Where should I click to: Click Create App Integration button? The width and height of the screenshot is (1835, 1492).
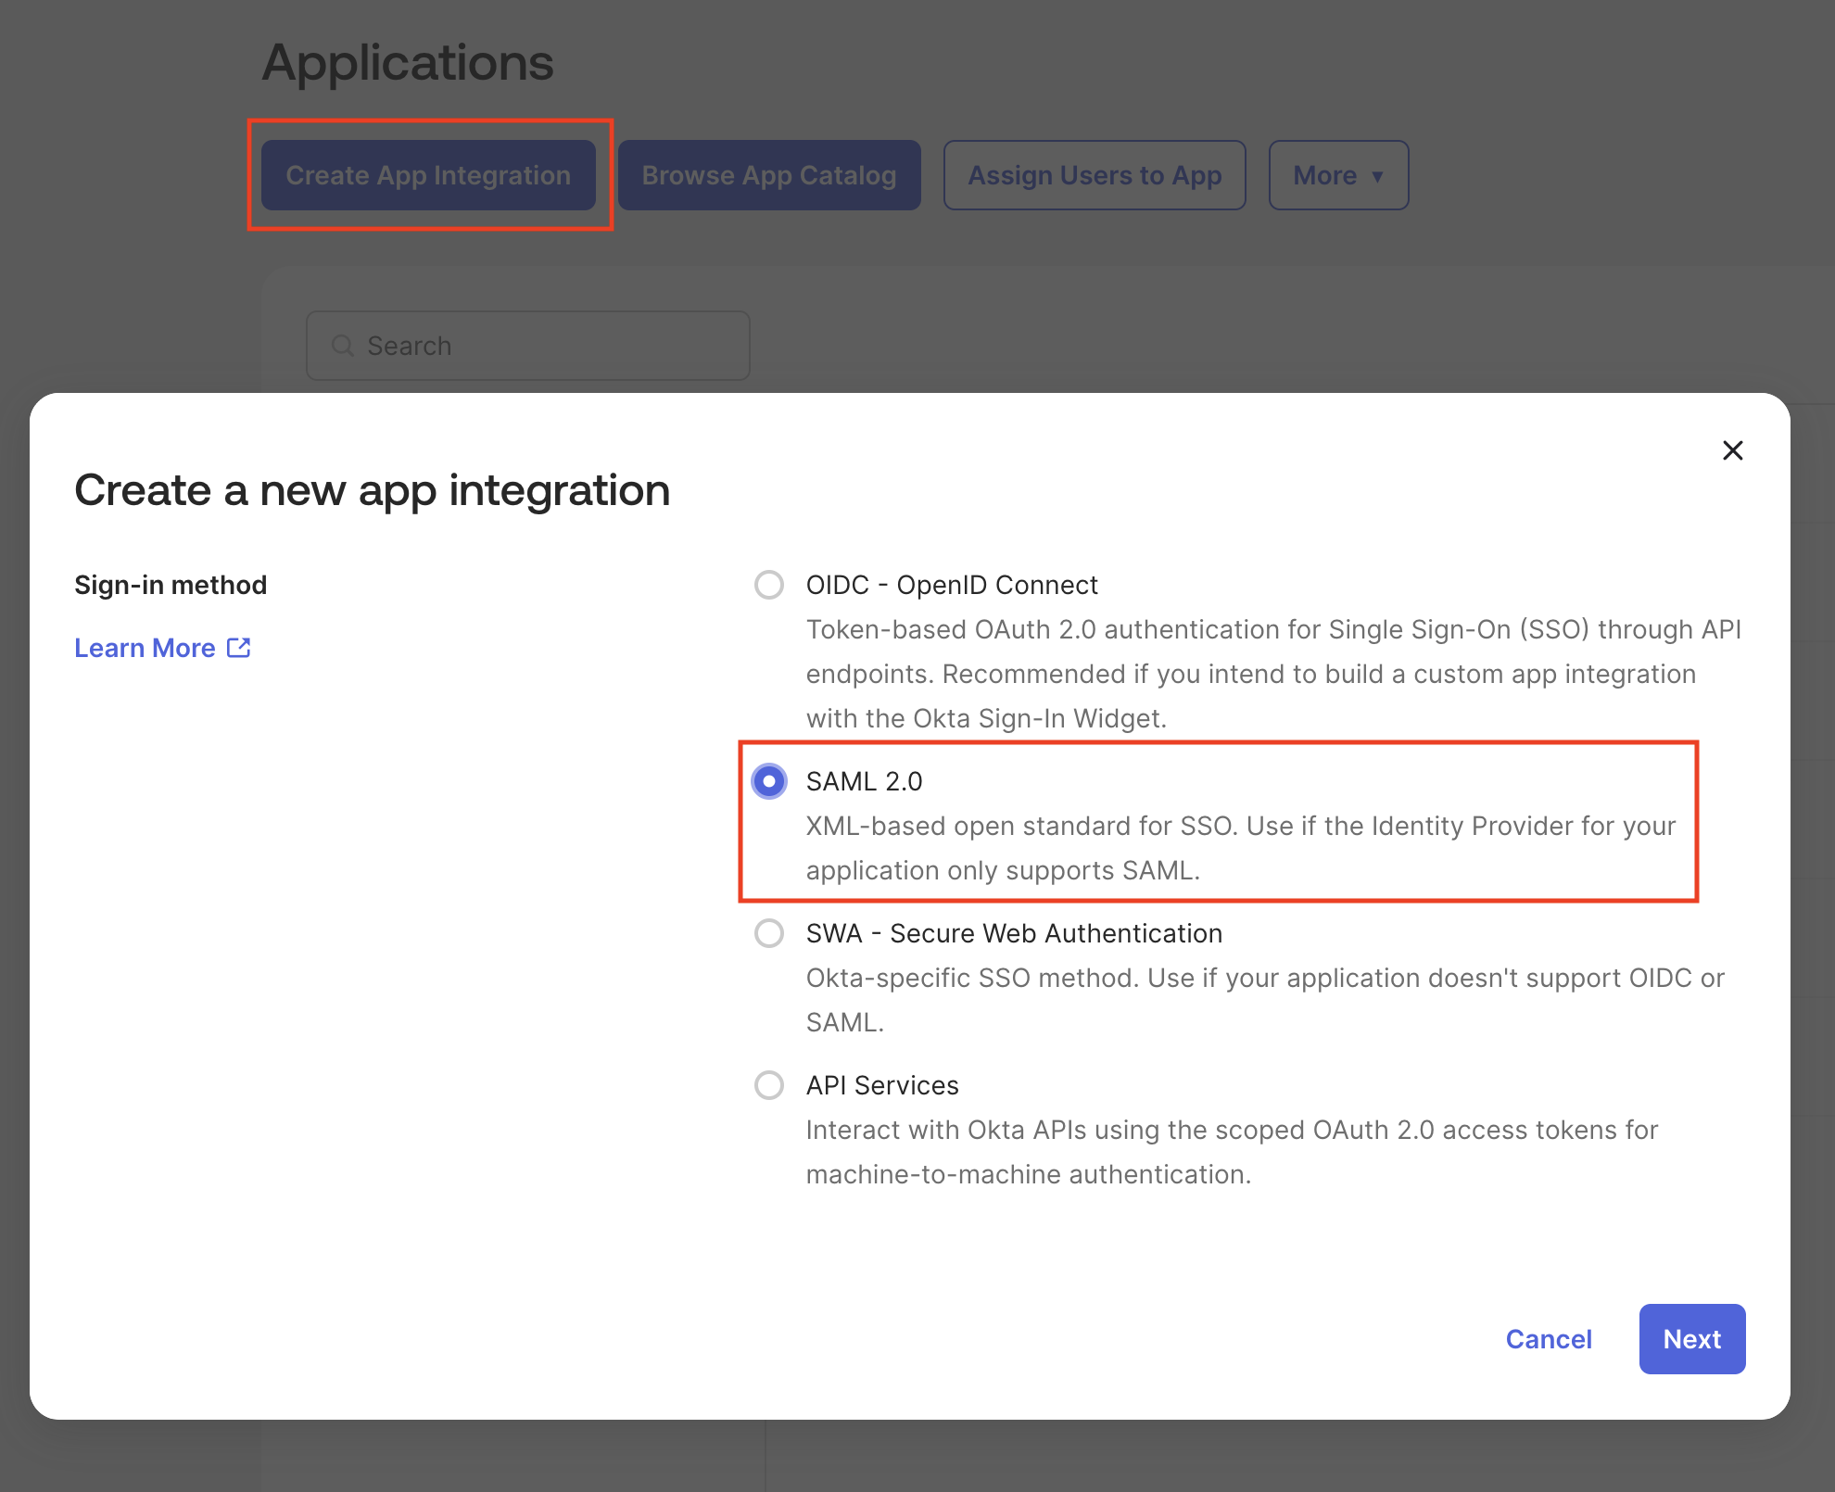pyautogui.click(x=428, y=175)
